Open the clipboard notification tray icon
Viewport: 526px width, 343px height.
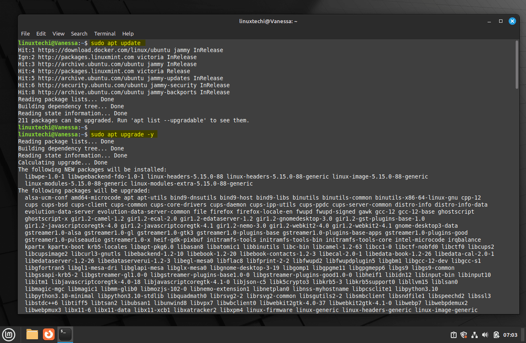point(453,335)
